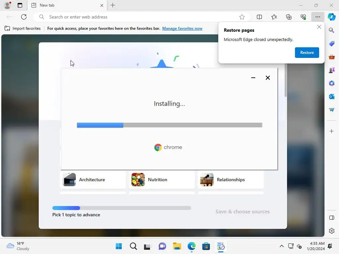Open sidebar Microsoft 365
339x254 pixels.
coord(331,83)
